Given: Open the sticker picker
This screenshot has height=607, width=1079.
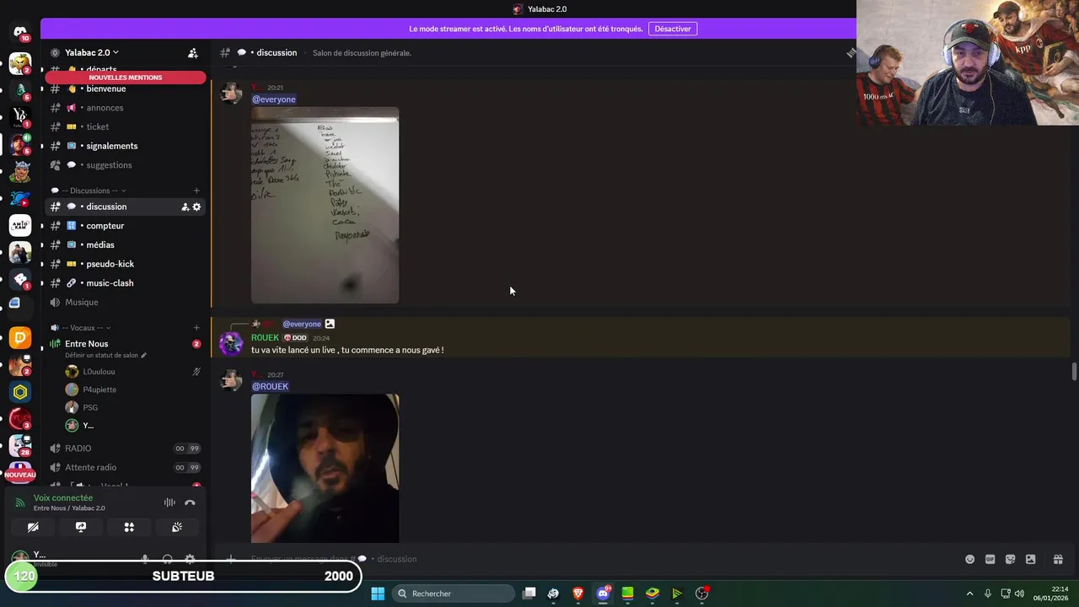Looking at the screenshot, I should tap(1010, 559).
